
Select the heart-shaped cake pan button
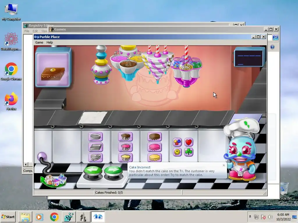coord(95,157)
